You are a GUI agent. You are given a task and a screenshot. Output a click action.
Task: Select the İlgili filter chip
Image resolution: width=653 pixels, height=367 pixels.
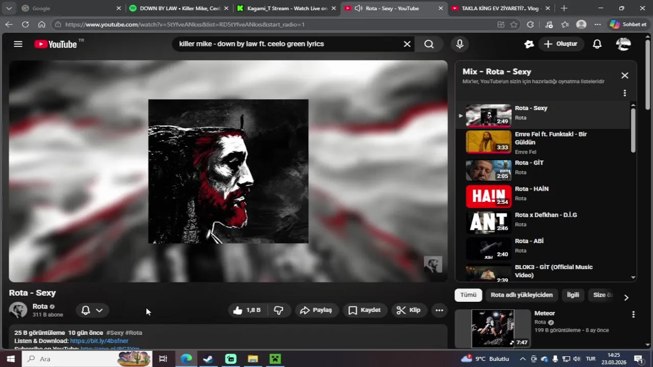click(x=573, y=295)
